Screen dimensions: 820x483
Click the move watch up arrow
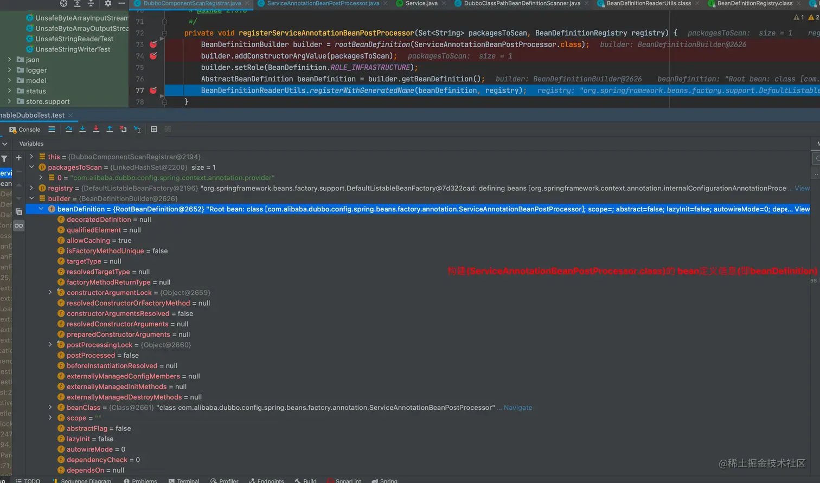pos(18,185)
